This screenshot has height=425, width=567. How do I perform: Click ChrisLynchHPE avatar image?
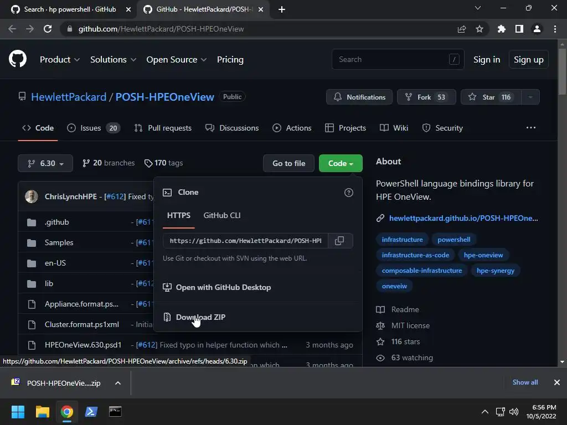32,196
